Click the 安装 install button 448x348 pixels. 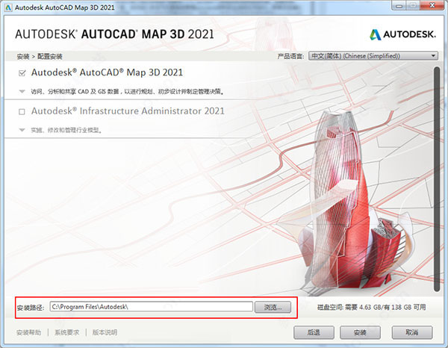pyautogui.click(x=360, y=332)
